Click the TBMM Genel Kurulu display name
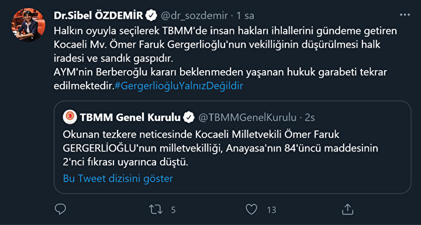The height and width of the screenshot is (225, 421). (130, 117)
